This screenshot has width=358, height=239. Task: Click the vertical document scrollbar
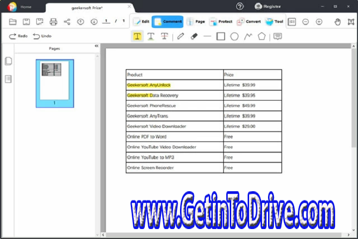coord(354,99)
